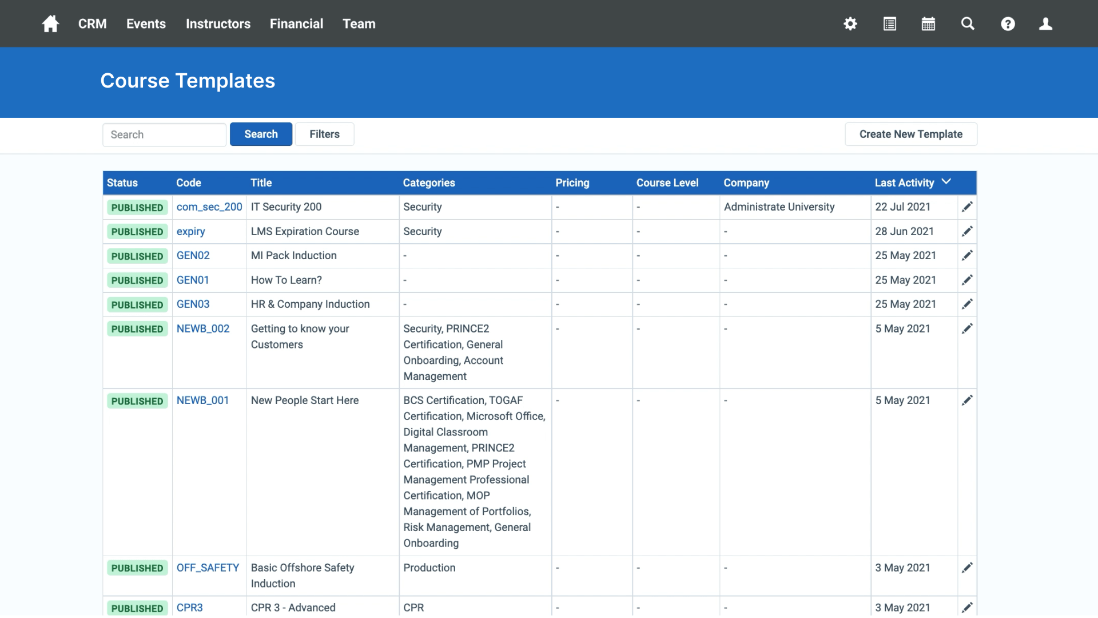Open the Instructors menu
The width and height of the screenshot is (1098, 618).
point(218,23)
